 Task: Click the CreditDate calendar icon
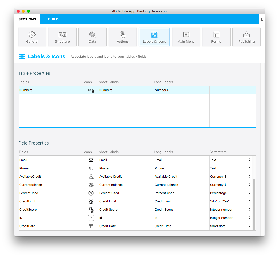[x=91, y=226]
